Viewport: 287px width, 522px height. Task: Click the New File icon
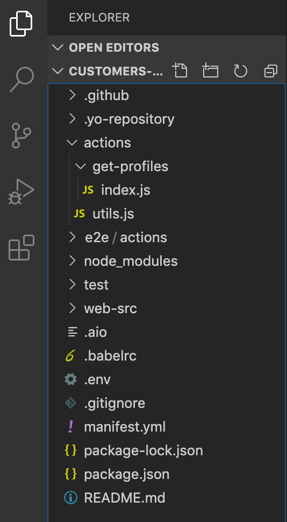[x=180, y=71]
